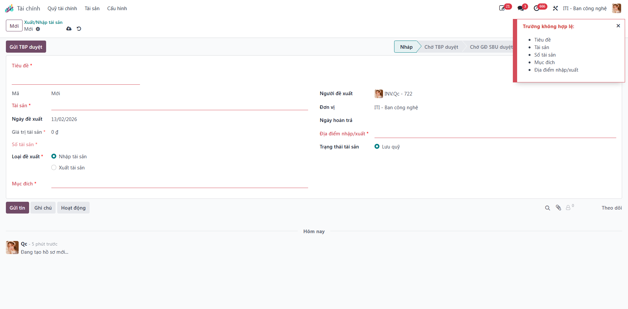Open the Tài sản required dropdown field
628x309 pixels.
coord(180,106)
